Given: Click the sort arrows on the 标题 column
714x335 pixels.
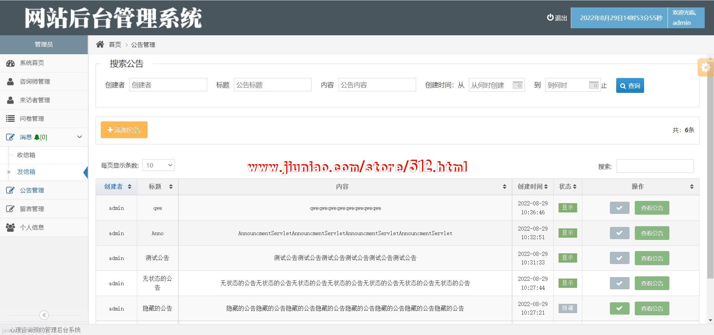Looking at the screenshot, I should pos(171,187).
